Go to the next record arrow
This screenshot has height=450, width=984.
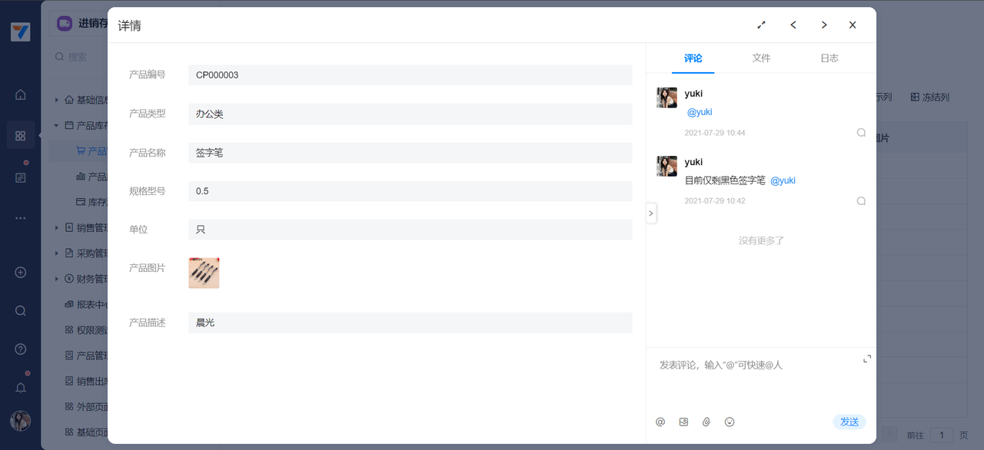824,25
